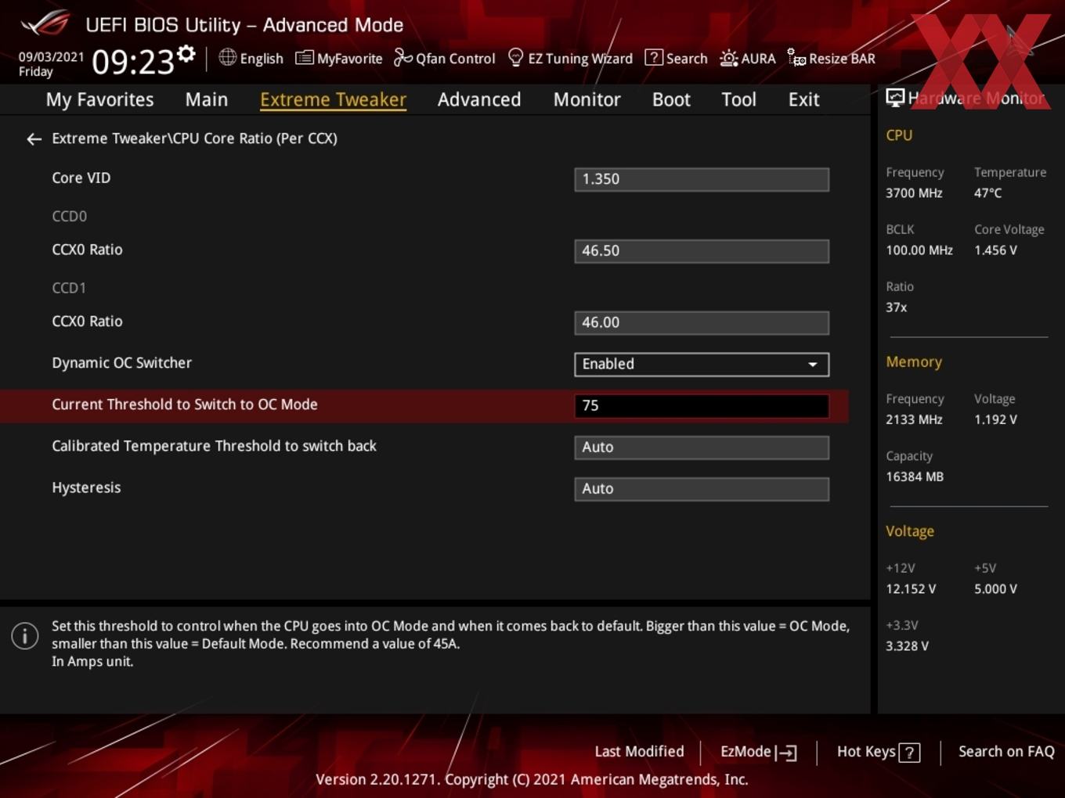
Task: Select Calibrated Temperature Threshold to switch back label
Action: tap(214, 446)
